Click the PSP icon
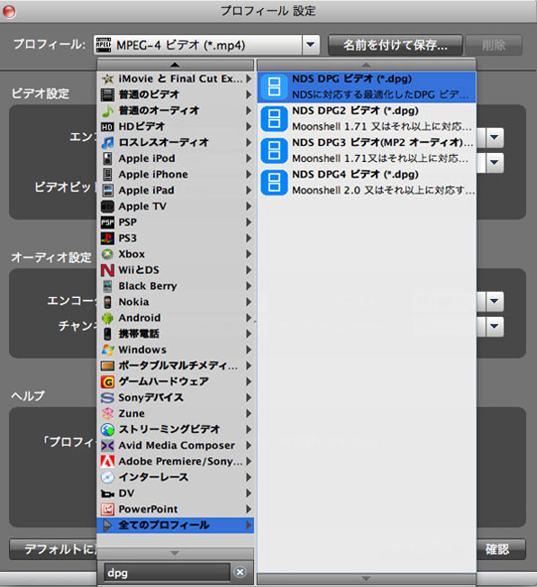 point(107,222)
